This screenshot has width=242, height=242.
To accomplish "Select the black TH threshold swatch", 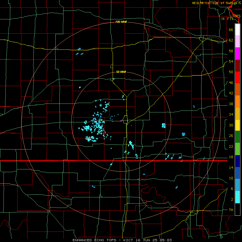I will pos(237,209).
